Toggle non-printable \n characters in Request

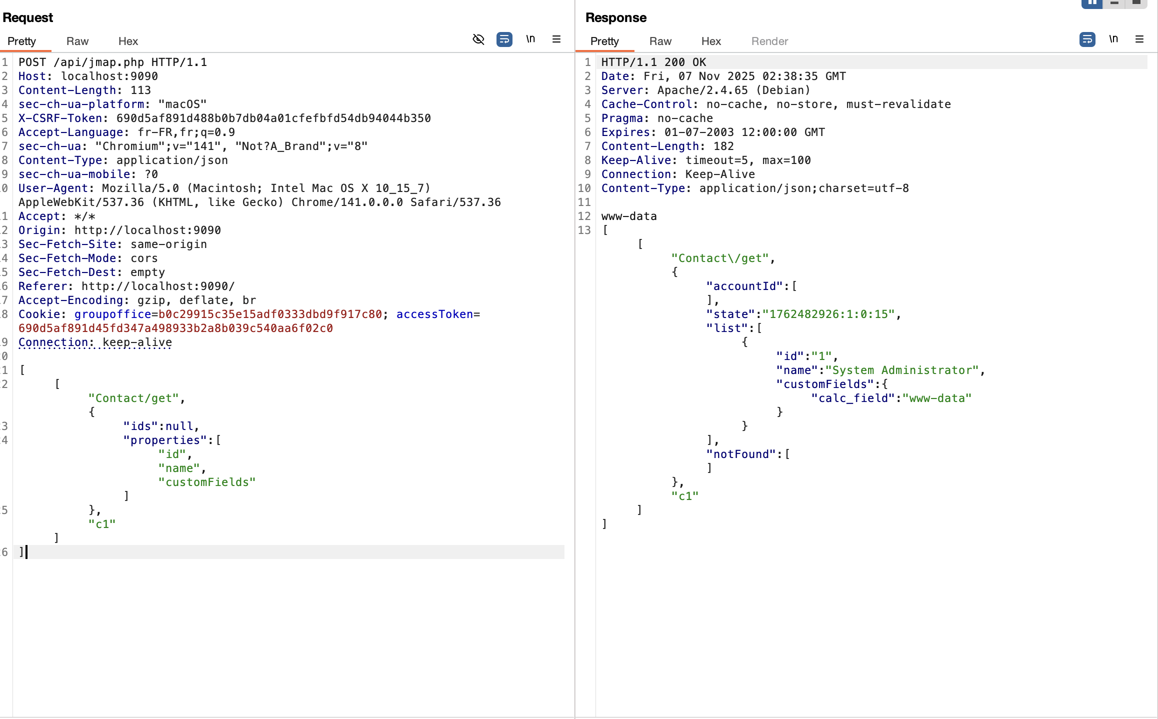(x=530, y=39)
